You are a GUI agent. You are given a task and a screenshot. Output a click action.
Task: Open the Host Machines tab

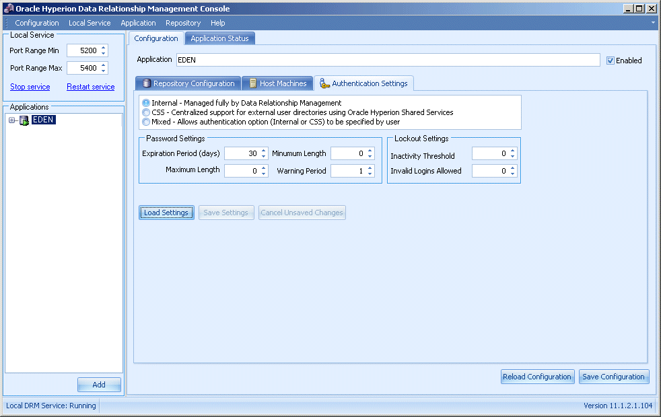(277, 83)
